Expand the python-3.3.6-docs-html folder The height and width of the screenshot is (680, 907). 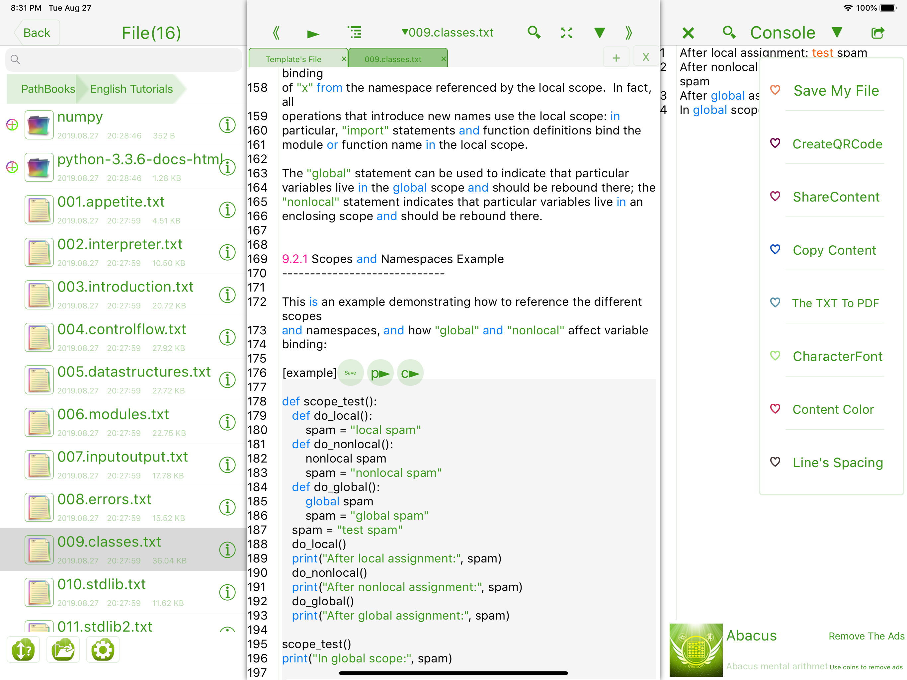12,167
